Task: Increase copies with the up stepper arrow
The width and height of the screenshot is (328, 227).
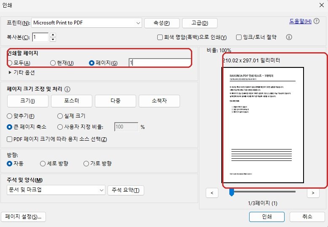Action: point(53,35)
